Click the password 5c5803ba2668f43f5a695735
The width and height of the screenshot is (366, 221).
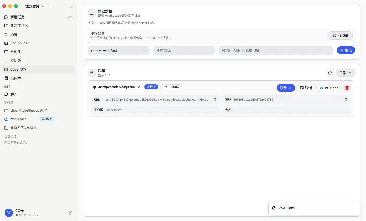click(x=253, y=100)
